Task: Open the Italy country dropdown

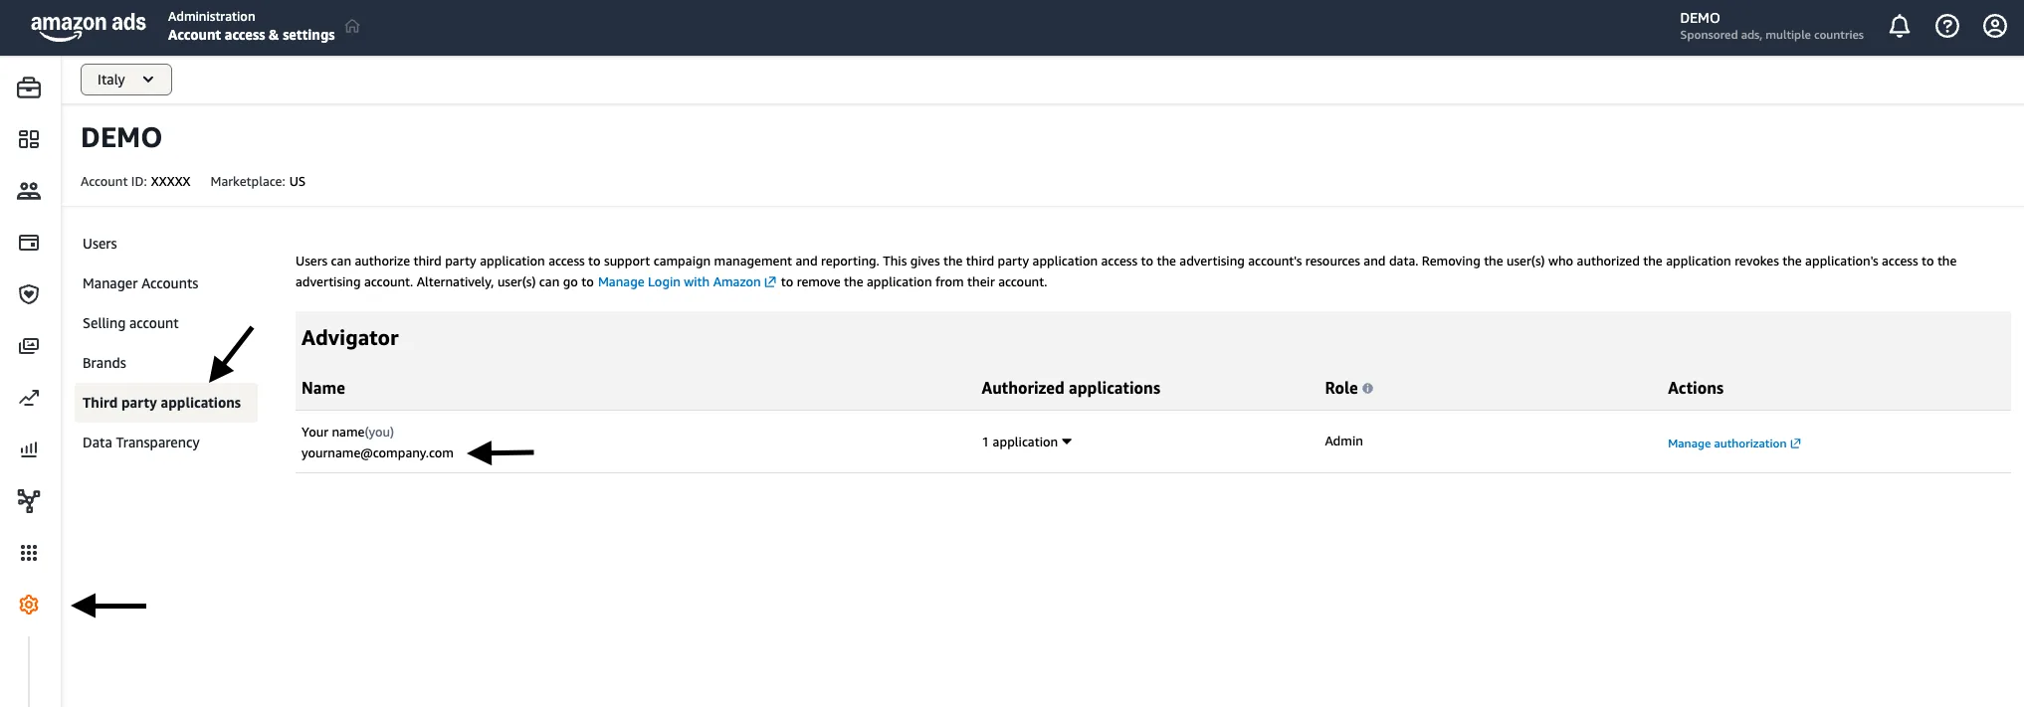Action: [x=126, y=80]
